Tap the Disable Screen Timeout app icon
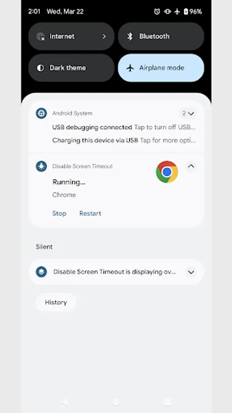The width and height of the screenshot is (232, 413). coord(41,166)
